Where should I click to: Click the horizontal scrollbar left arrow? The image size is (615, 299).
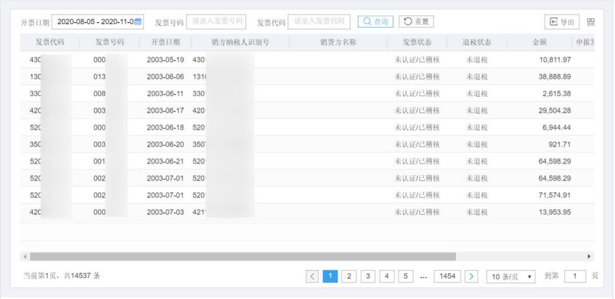point(25,257)
